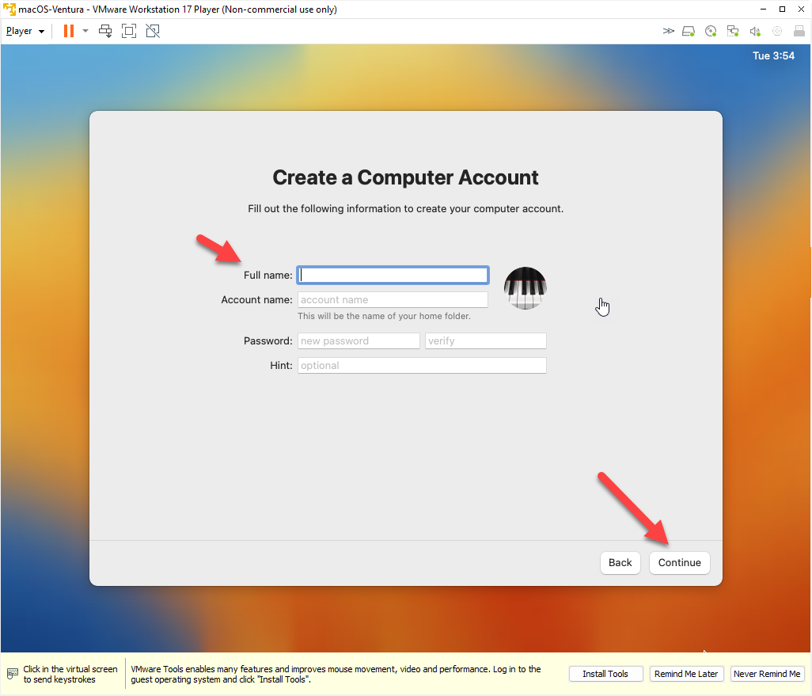Click the CD/DVD drive device icon
812x696 pixels.
point(711,31)
